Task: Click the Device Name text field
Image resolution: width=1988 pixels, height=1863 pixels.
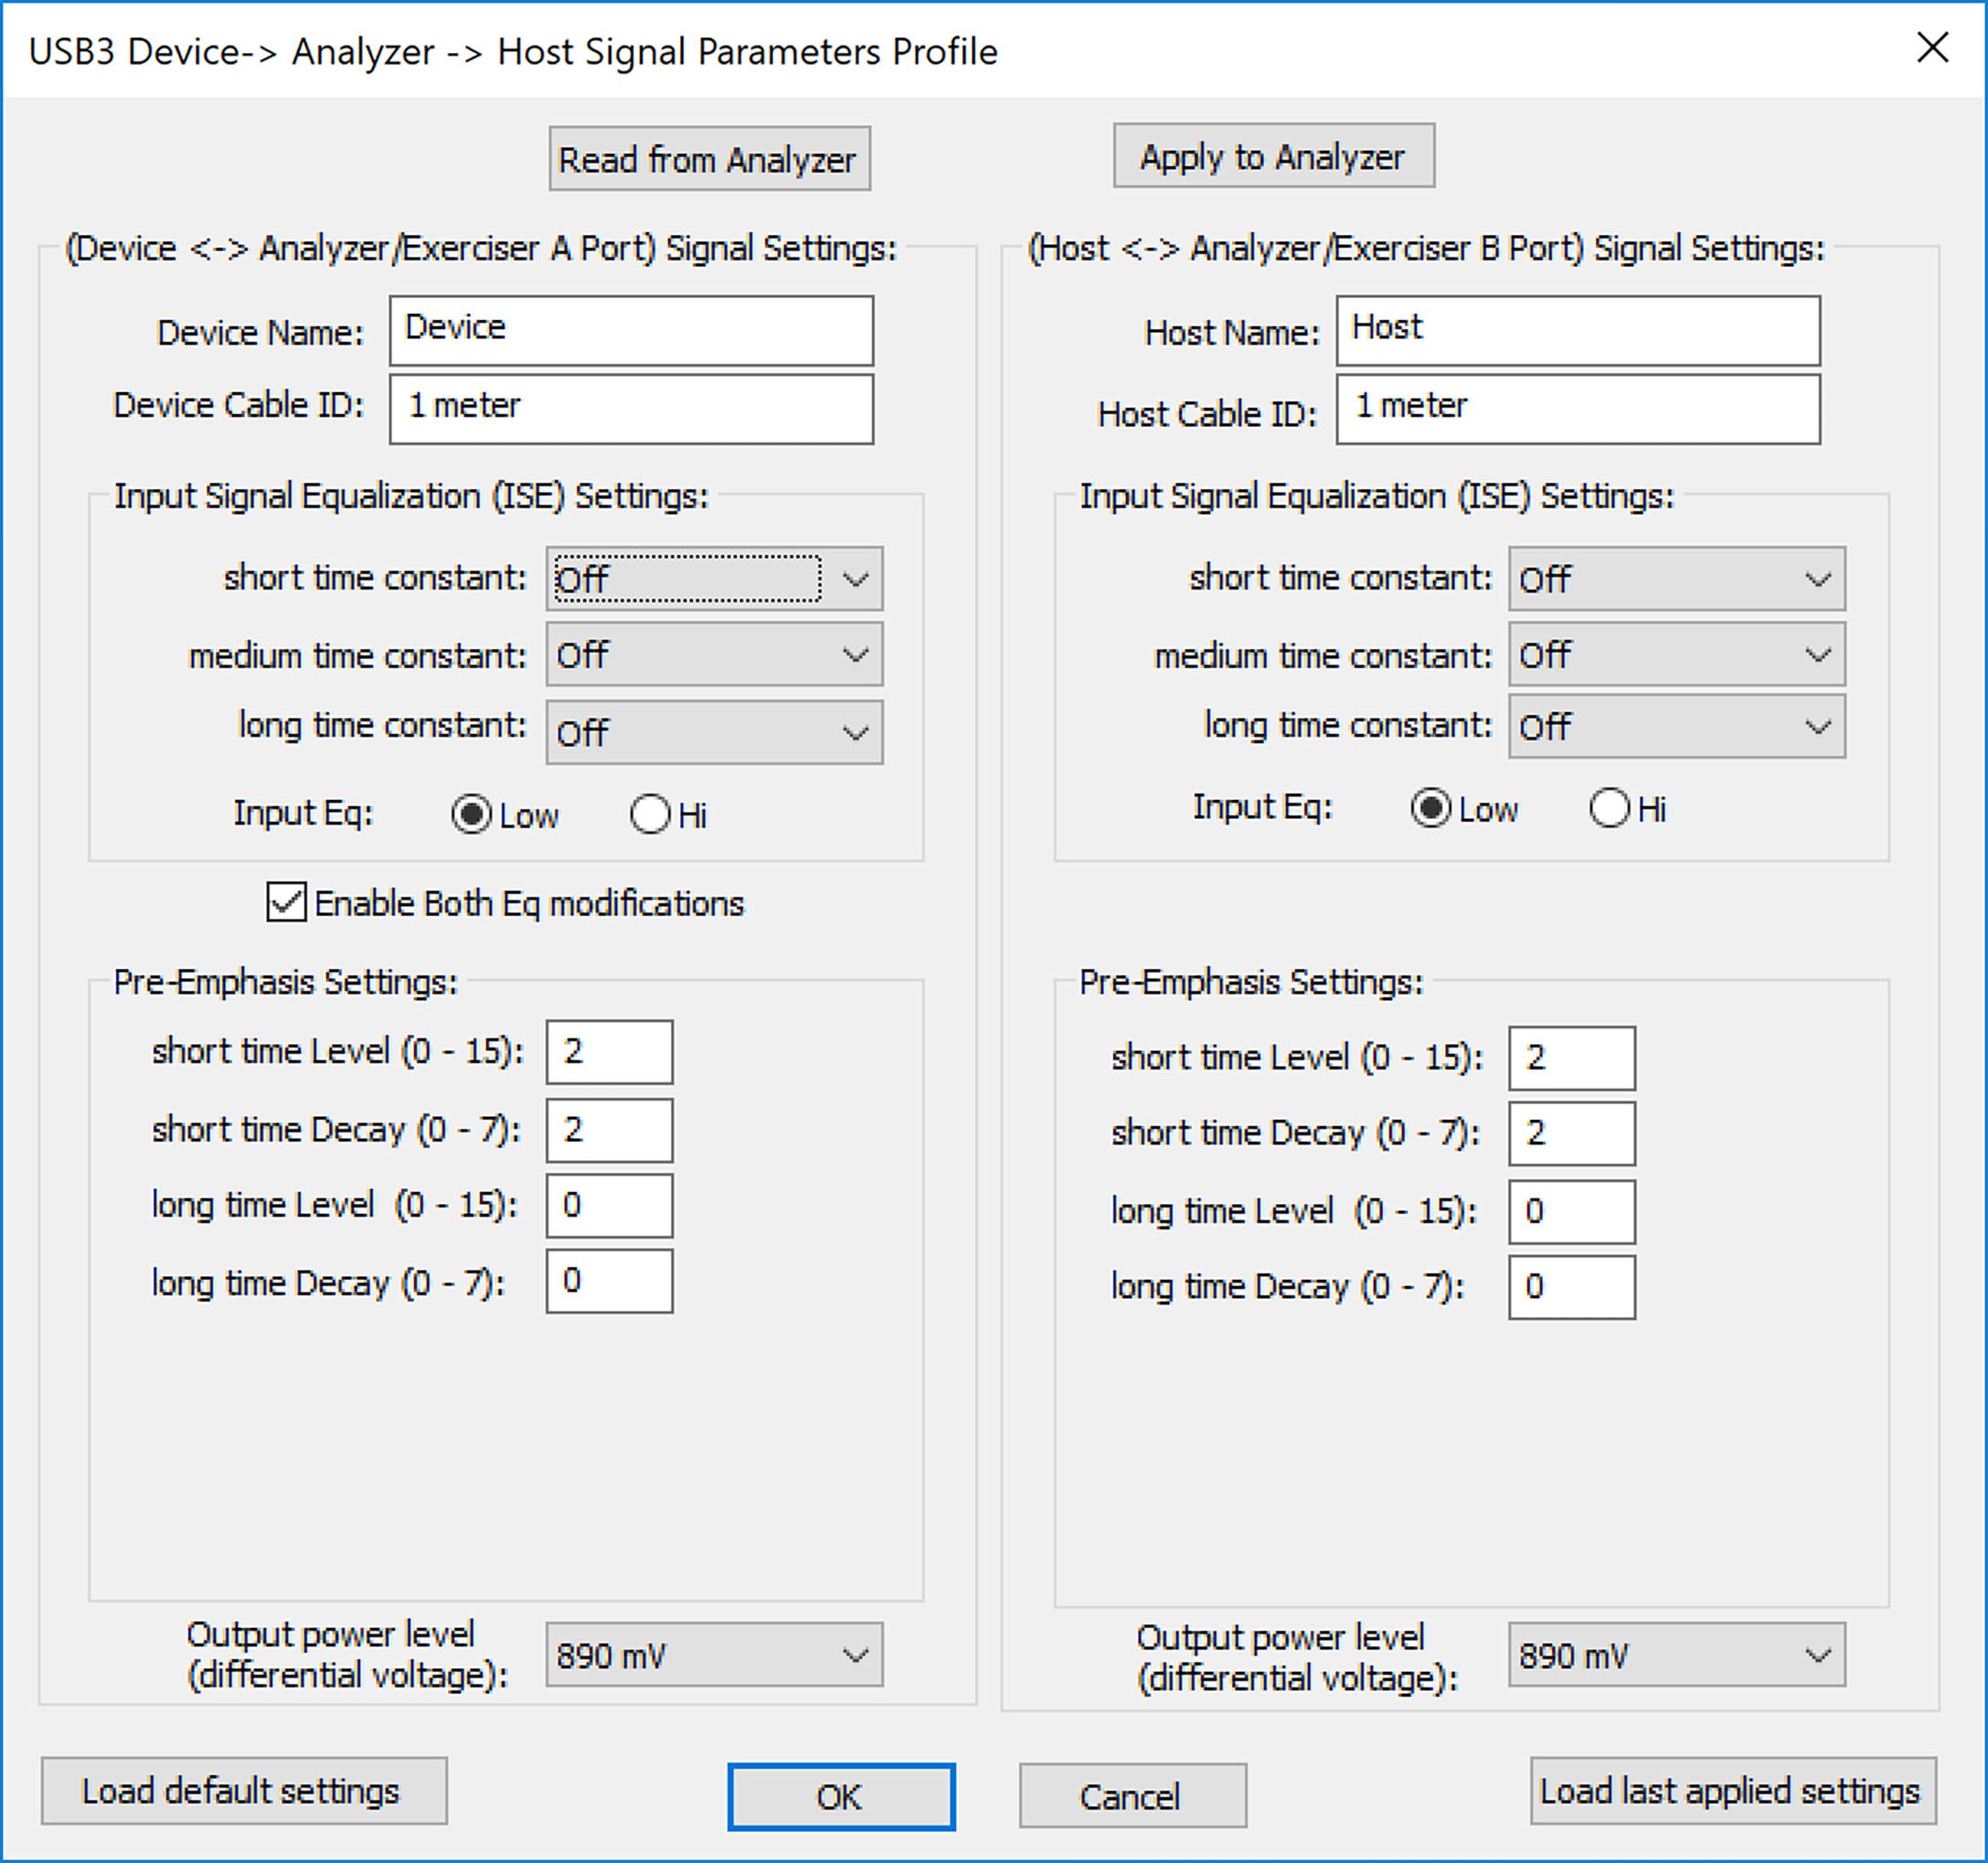Action: 631,330
